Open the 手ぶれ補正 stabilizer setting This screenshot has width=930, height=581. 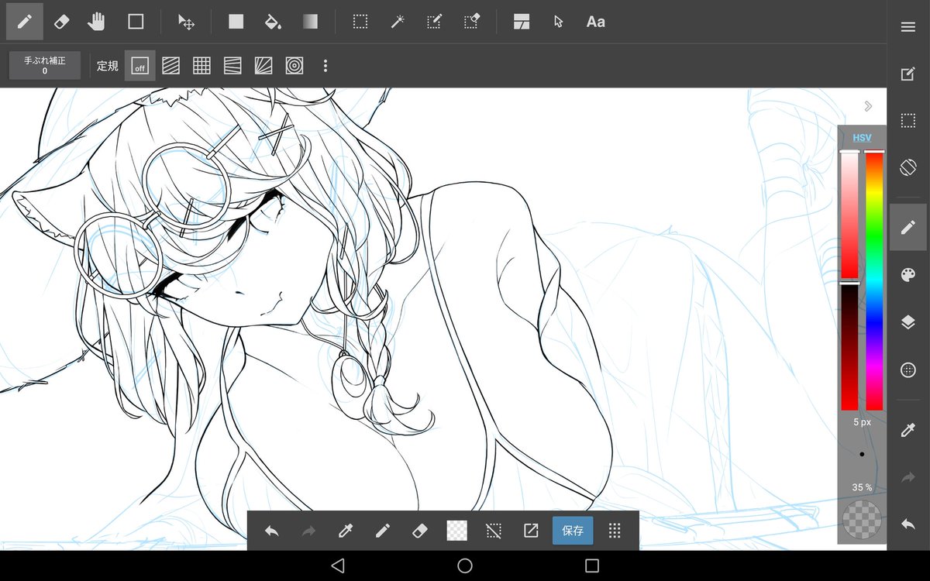click(45, 65)
